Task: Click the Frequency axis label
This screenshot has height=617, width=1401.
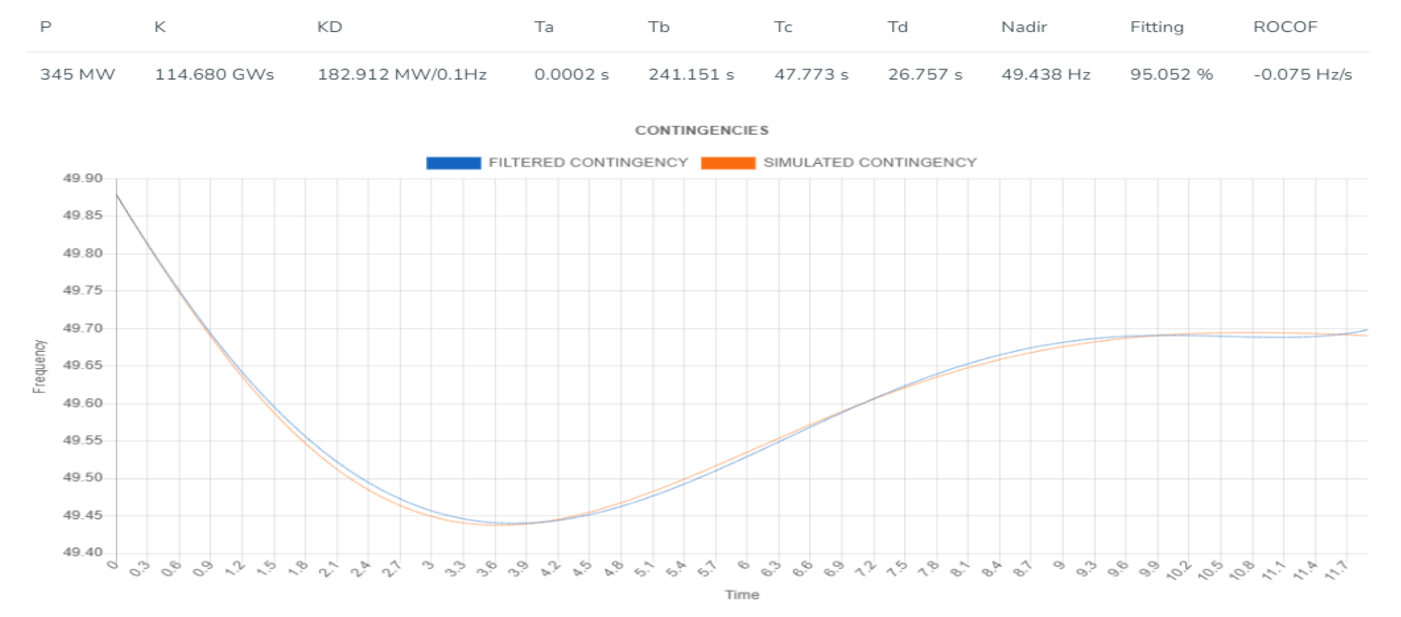Action: pyautogui.click(x=40, y=366)
